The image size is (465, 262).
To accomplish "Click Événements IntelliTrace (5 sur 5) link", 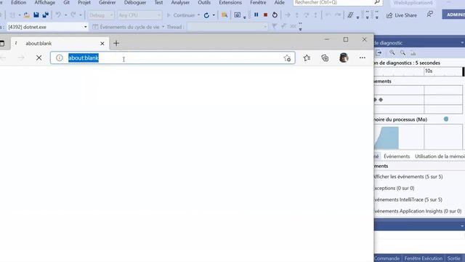I will 408,199.
